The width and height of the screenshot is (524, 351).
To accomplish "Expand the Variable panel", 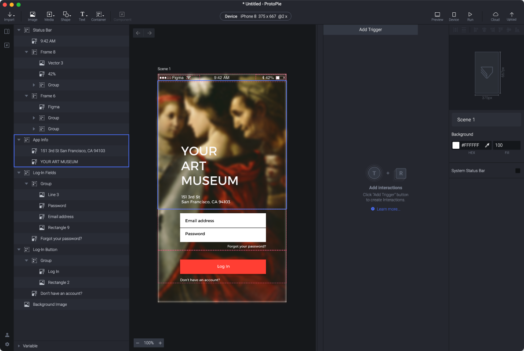I will (19, 346).
